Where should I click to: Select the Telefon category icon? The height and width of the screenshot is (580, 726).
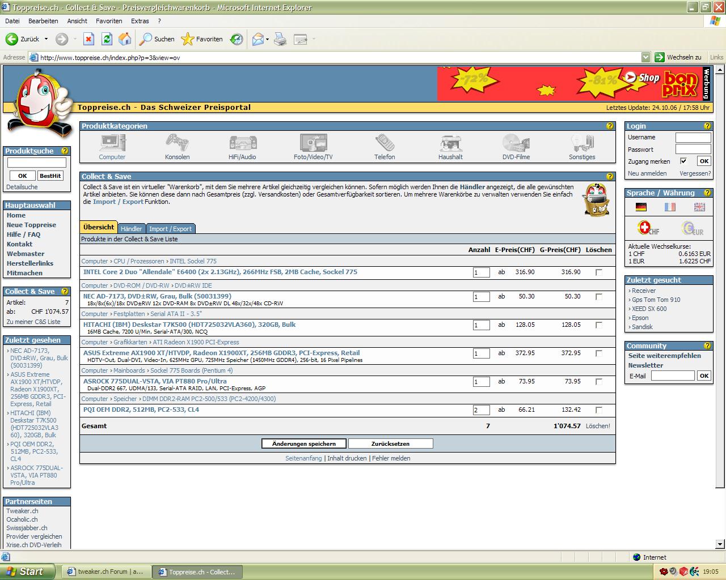385,143
